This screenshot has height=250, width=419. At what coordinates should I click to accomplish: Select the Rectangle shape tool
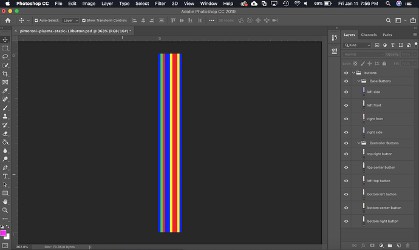coord(5,193)
